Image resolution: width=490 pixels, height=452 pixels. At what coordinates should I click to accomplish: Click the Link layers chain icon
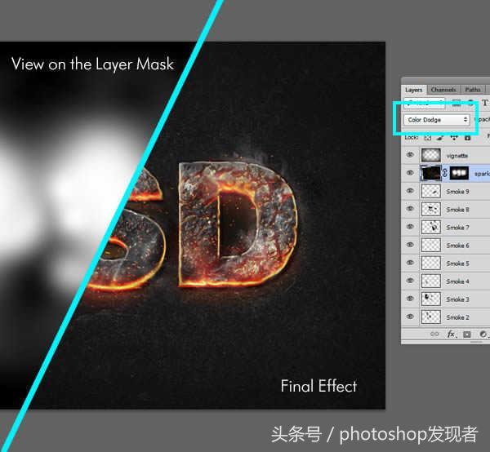[434, 334]
